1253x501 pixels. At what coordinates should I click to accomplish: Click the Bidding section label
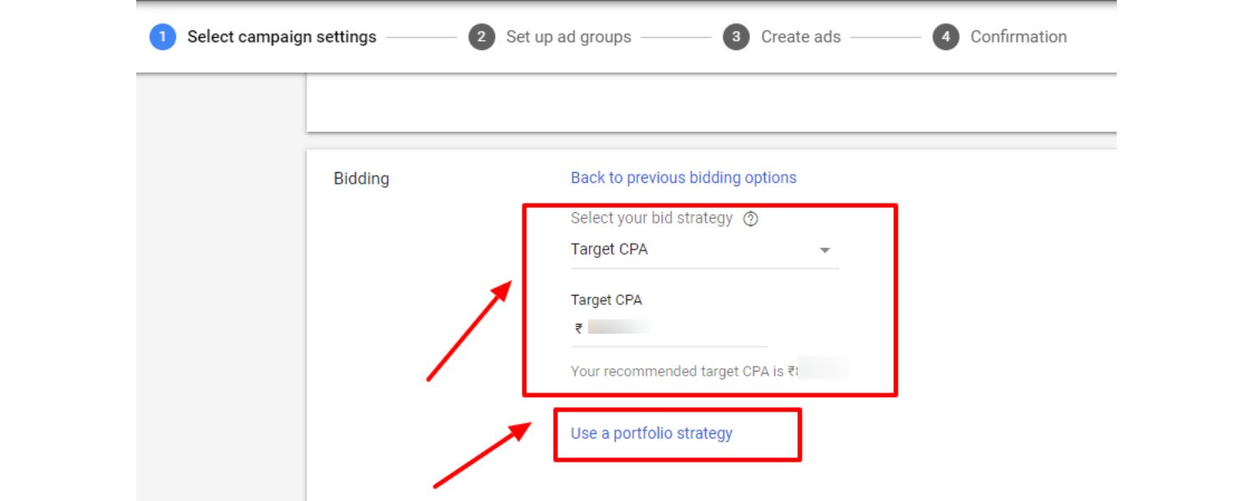click(362, 178)
